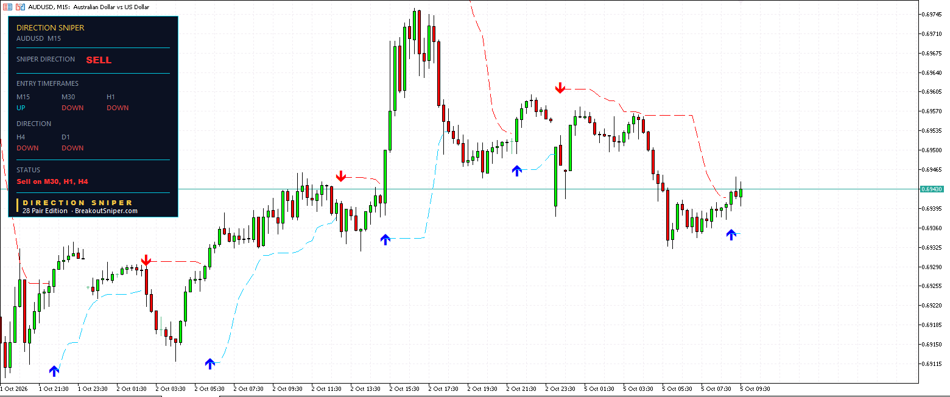Click the 'H4' timeframe label
This screenshot has width=950, height=397.
(x=21, y=137)
